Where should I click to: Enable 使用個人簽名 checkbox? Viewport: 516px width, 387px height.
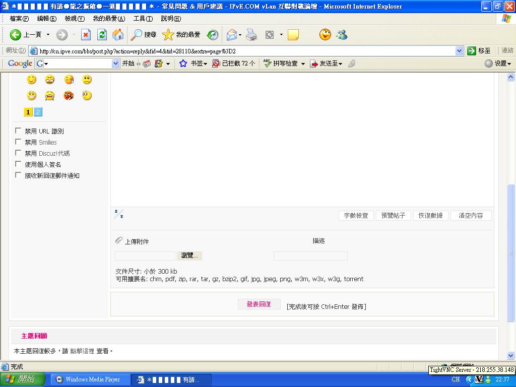19,164
